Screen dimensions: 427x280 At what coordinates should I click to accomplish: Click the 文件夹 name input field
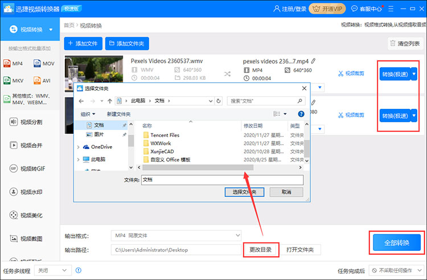pos(221,180)
